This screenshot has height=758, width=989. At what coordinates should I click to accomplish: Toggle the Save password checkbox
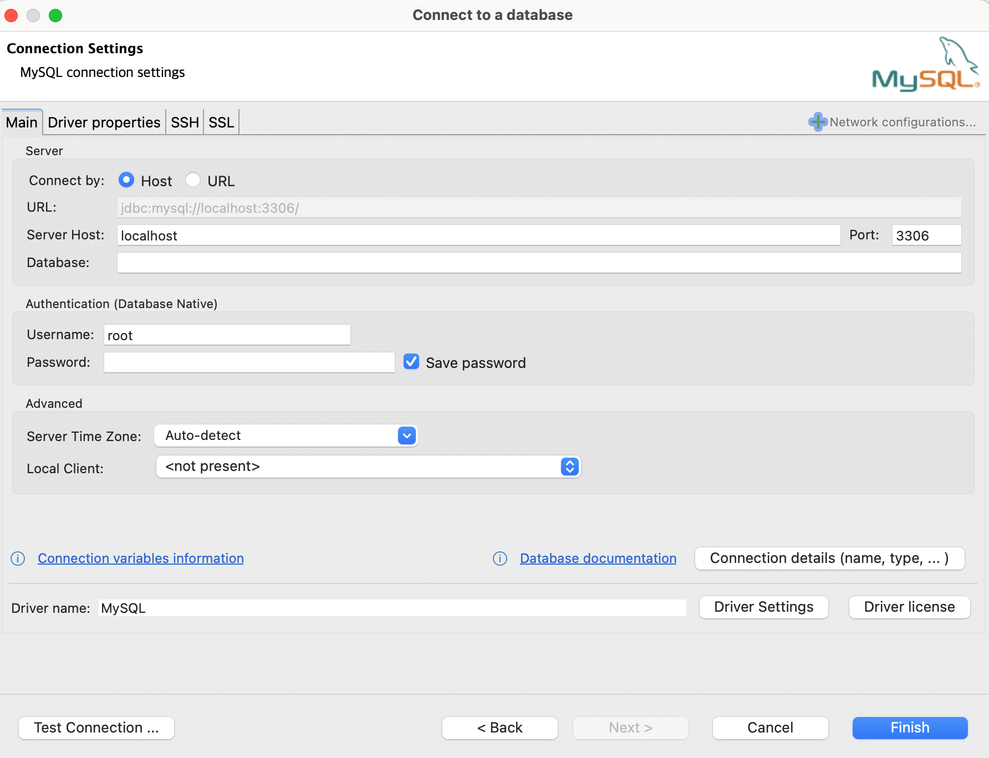(x=411, y=362)
